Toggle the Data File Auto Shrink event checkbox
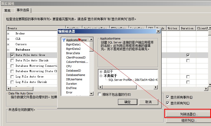Screen dimensions: 211x126 pyautogui.click(x=12, y=61)
